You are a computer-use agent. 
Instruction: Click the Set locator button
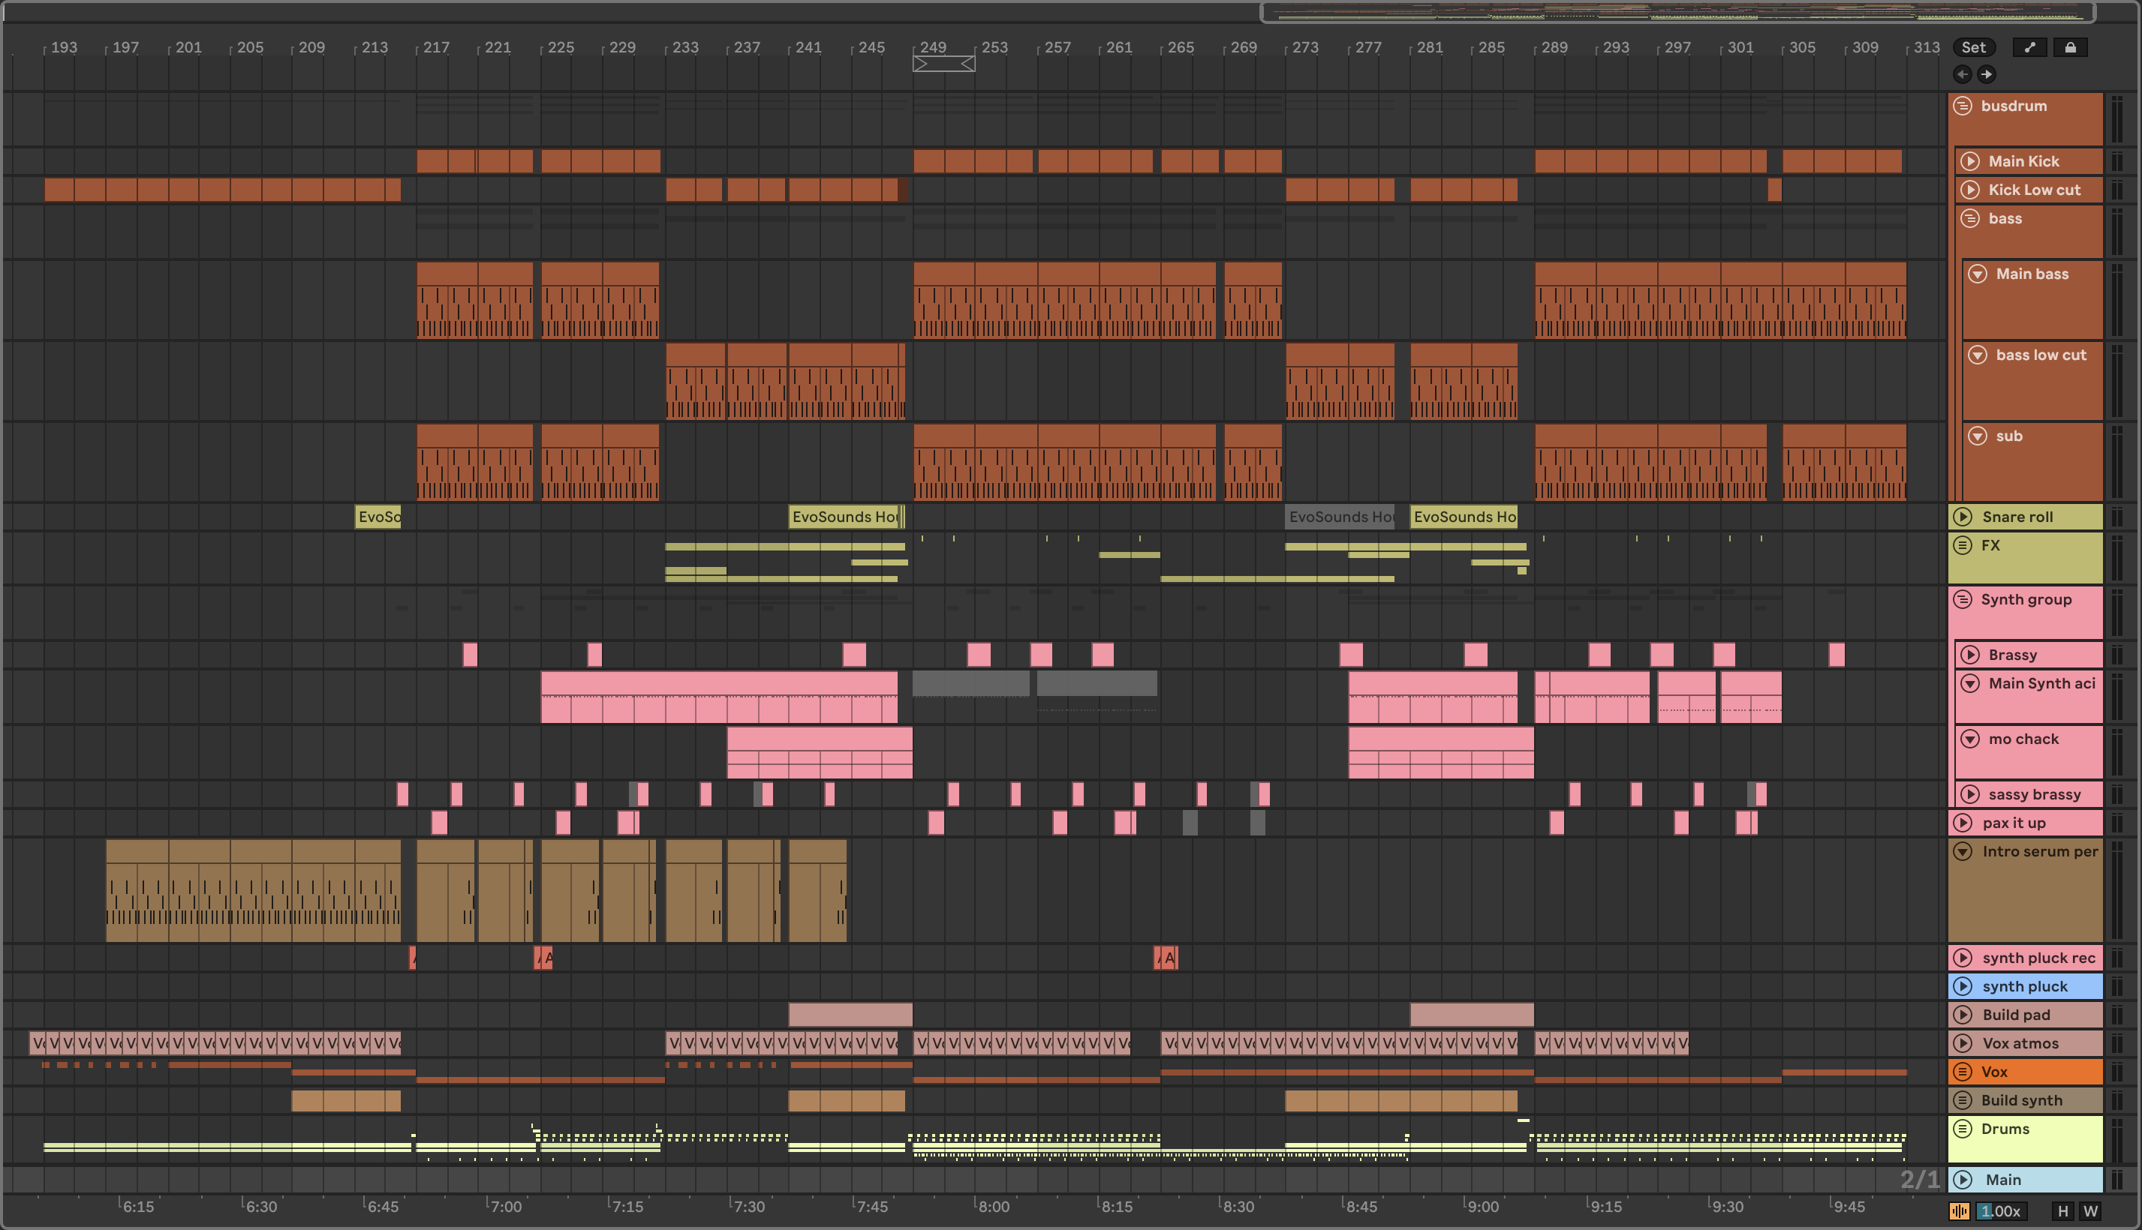1974,47
